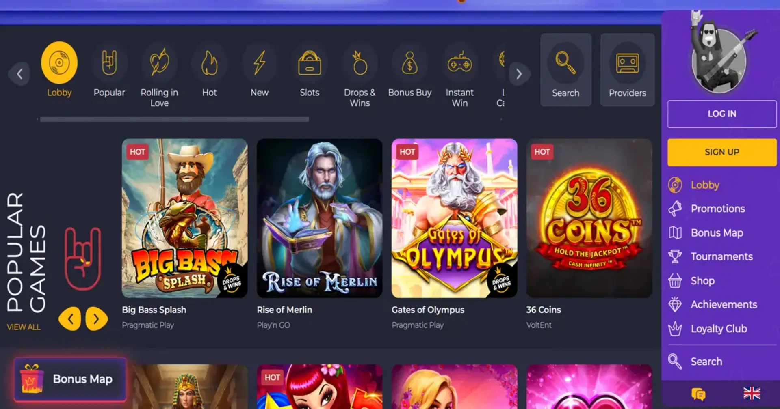
Task: Click the Big Bass Splash title text
Action: (x=154, y=310)
